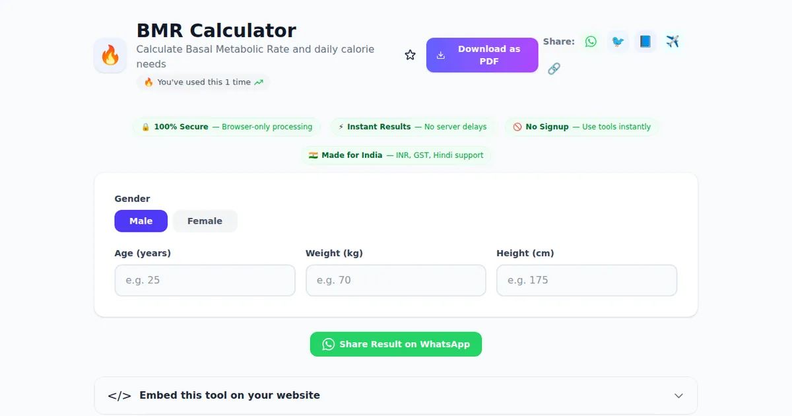Share via the Facebook book icon

(645, 42)
